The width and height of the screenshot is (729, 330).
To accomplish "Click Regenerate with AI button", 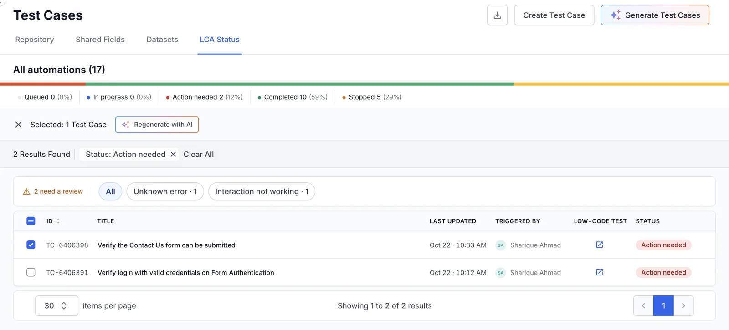I will tap(157, 125).
